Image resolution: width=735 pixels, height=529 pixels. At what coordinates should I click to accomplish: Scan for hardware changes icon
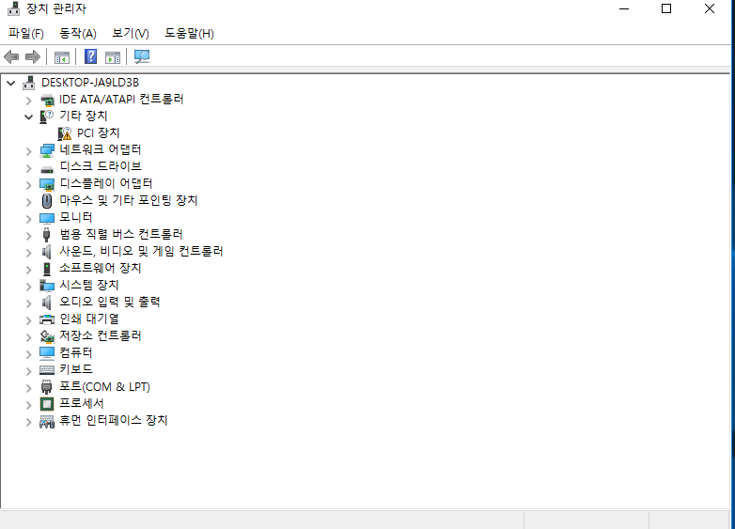[x=142, y=56]
